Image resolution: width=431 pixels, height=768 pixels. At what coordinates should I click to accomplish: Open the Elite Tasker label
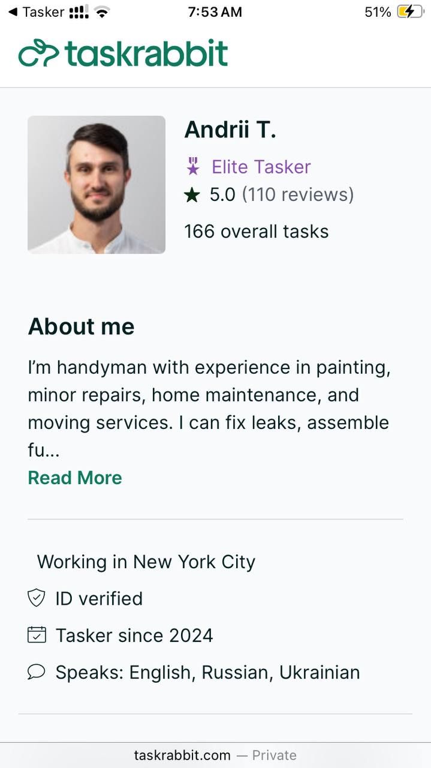pyautogui.click(x=260, y=166)
